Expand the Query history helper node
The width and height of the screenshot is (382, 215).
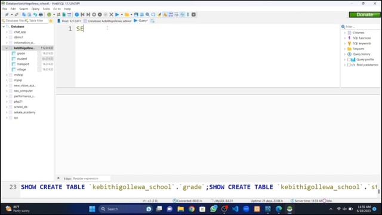point(345,54)
